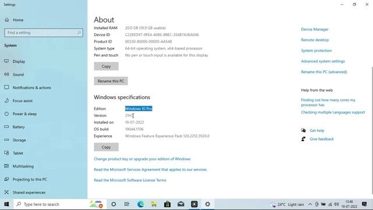
Task: Open Display settings in sidebar
Action: point(19,61)
